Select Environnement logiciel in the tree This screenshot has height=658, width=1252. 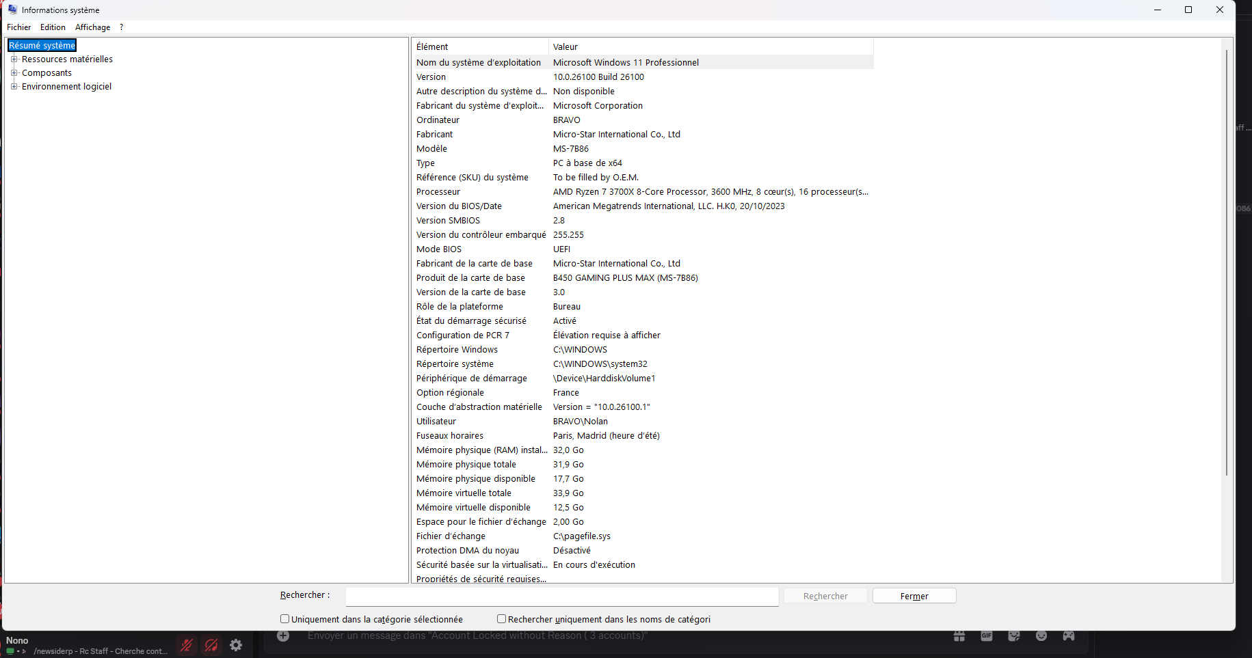point(66,86)
